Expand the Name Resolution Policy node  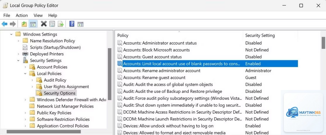click(18, 41)
